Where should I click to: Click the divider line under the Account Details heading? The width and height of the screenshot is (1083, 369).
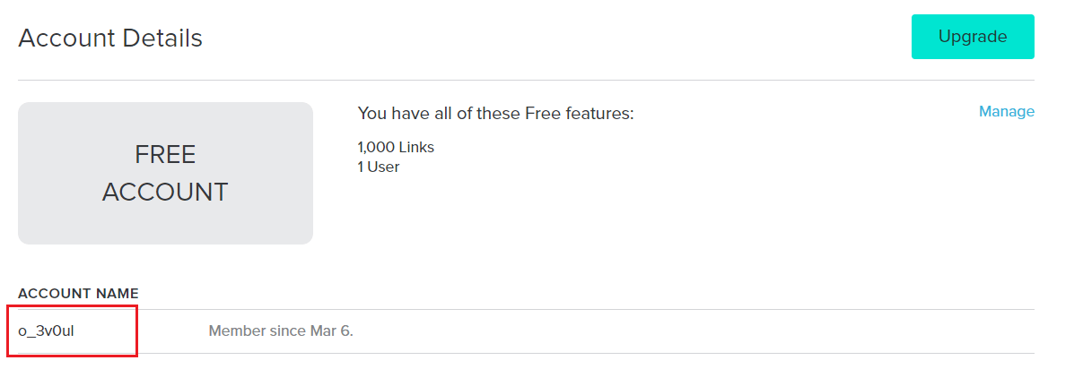526,81
